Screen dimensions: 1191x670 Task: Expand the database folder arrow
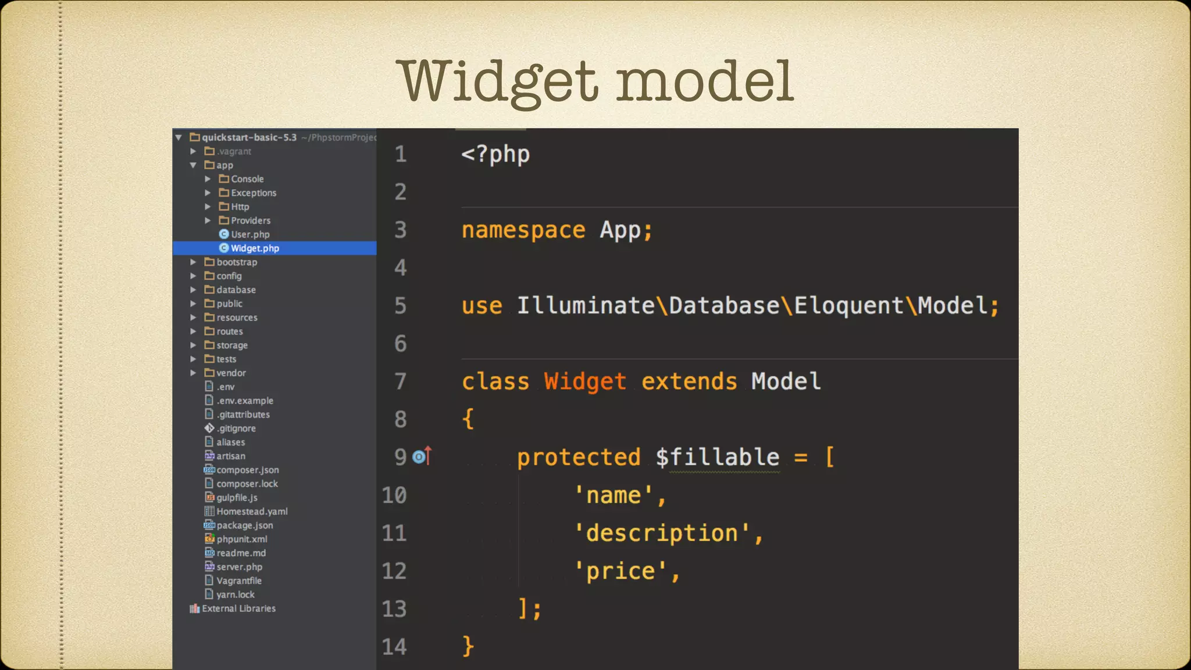193,290
